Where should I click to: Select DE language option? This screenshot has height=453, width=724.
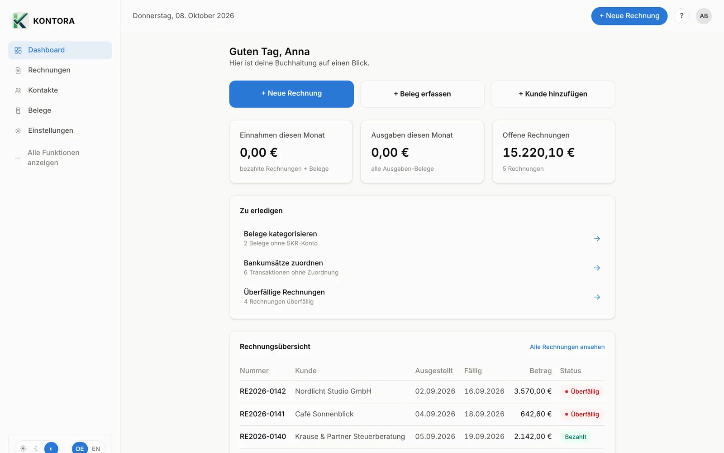(80, 448)
